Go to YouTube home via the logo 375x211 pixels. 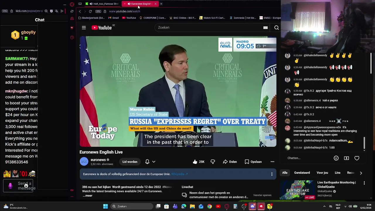101,28
